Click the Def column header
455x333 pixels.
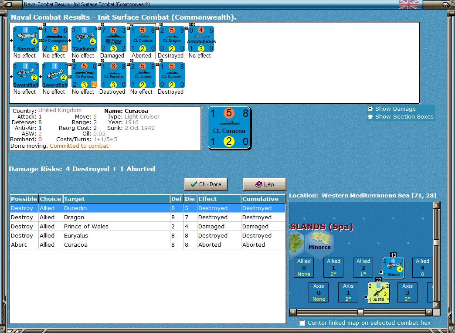[177, 199]
